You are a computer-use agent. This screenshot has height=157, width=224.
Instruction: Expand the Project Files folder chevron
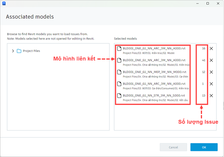click(13, 51)
